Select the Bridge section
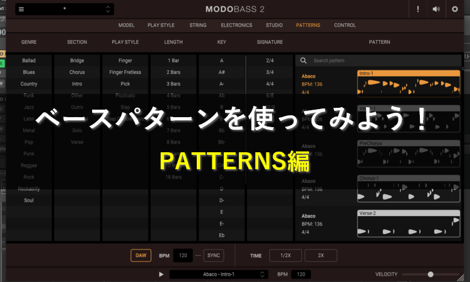This screenshot has width=470, height=282. point(77,61)
